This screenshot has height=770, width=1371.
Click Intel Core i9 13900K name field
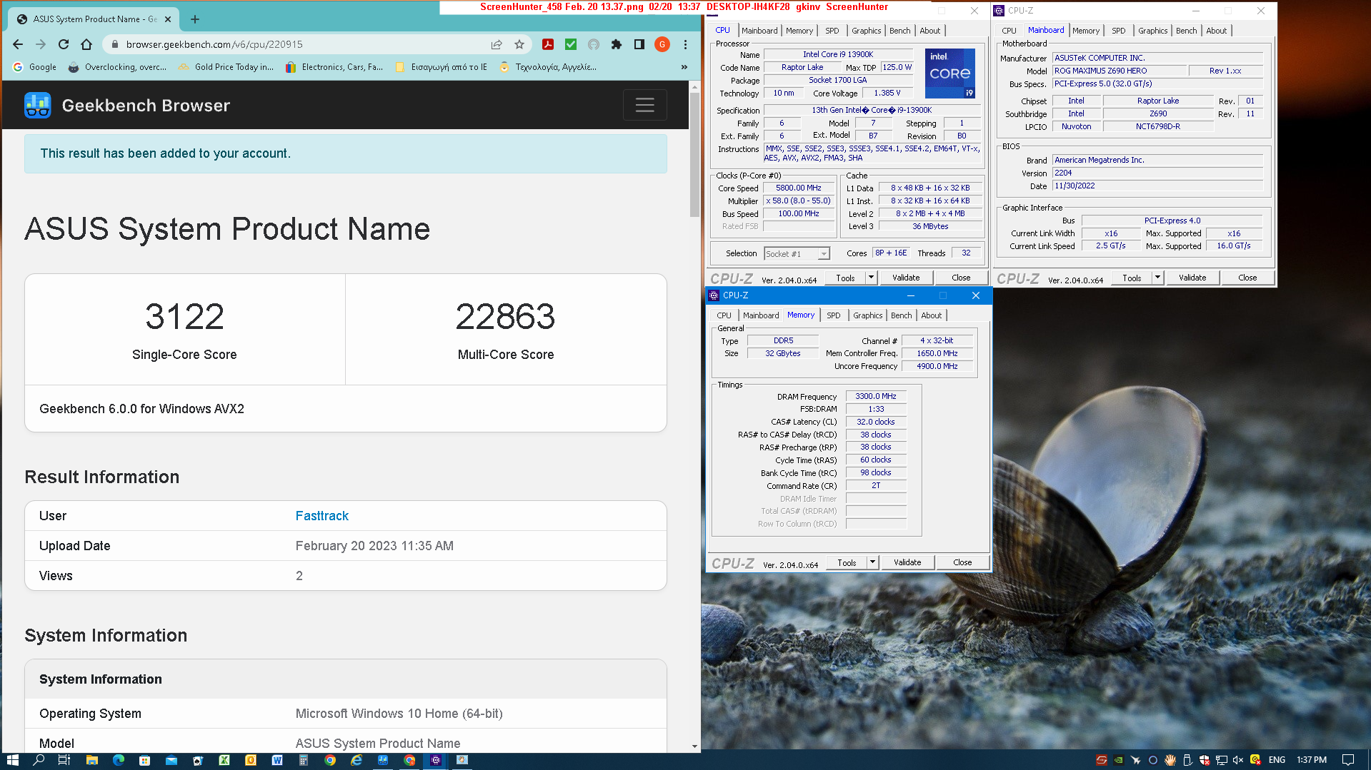coord(838,54)
